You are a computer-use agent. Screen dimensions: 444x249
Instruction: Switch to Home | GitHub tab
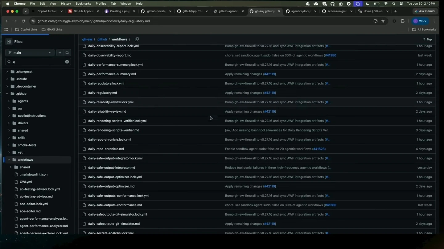(x=373, y=11)
